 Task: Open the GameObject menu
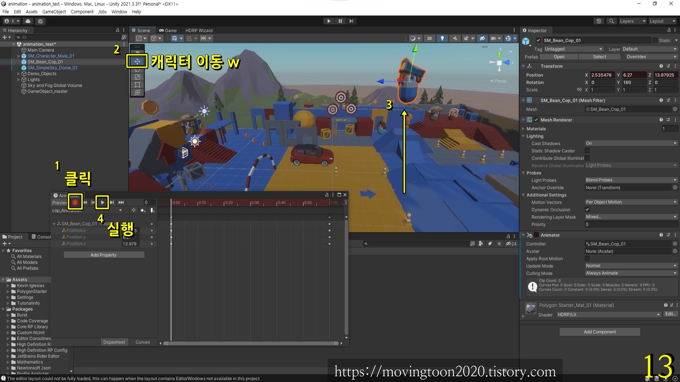54,12
